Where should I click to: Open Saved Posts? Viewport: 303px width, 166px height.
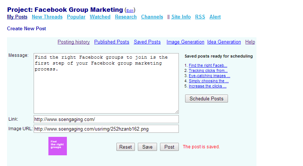click(x=147, y=42)
